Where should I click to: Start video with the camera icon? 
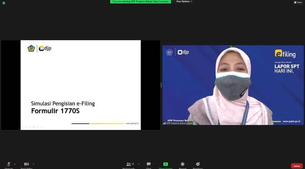point(27,165)
